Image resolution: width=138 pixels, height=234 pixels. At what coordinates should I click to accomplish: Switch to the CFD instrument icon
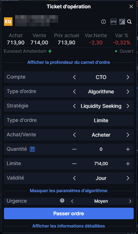point(114,22)
